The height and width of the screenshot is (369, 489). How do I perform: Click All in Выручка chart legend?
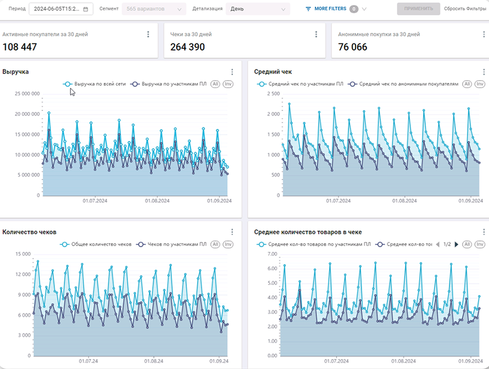(215, 84)
